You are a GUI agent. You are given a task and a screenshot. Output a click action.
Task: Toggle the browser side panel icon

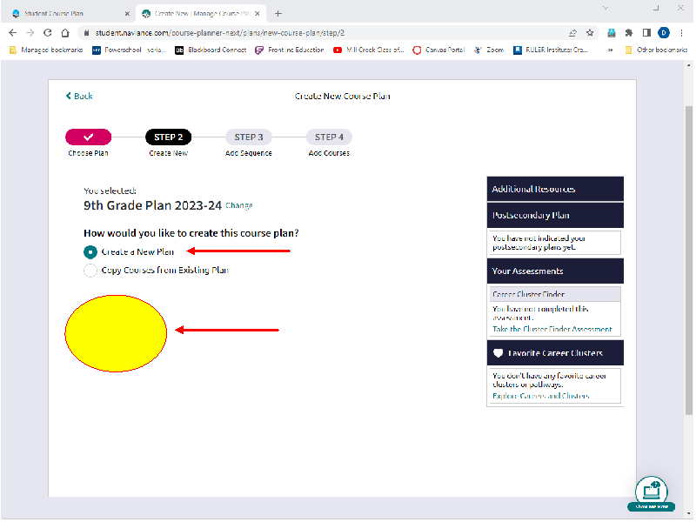pyautogui.click(x=646, y=33)
